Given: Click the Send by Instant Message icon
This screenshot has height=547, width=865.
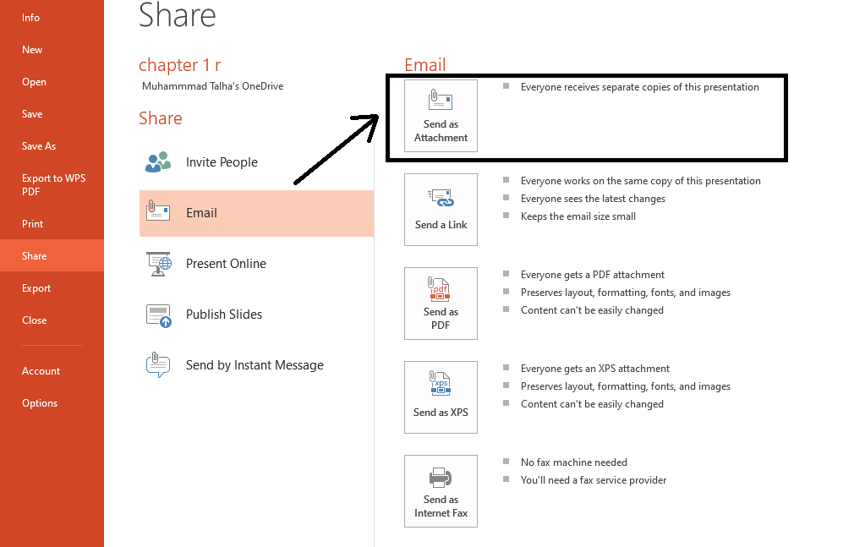Looking at the screenshot, I should pyautogui.click(x=158, y=364).
